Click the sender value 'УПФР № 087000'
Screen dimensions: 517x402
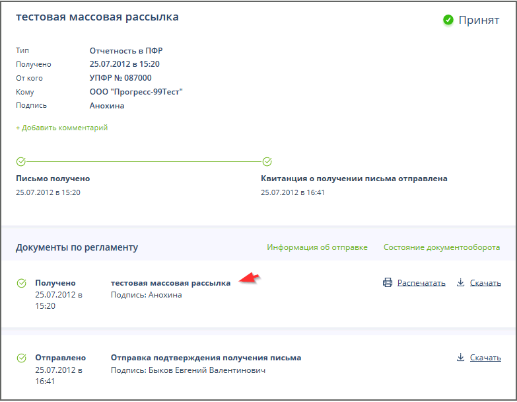pyautogui.click(x=120, y=78)
